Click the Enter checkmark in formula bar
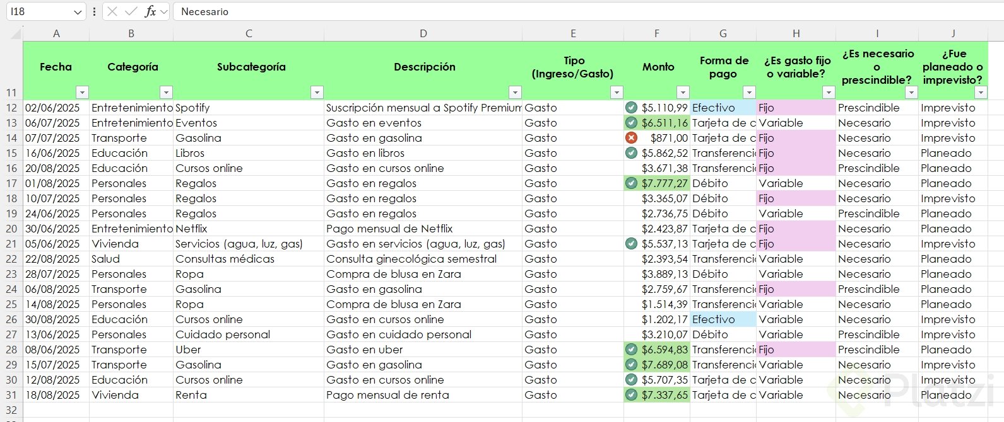The height and width of the screenshot is (422, 1004). coord(131,11)
